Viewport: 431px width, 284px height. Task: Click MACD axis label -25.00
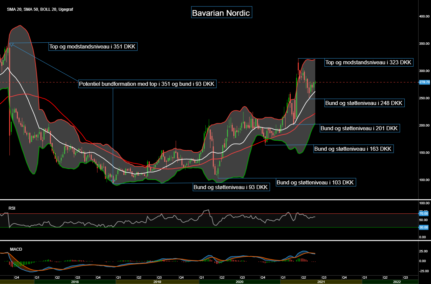coord(424,271)
